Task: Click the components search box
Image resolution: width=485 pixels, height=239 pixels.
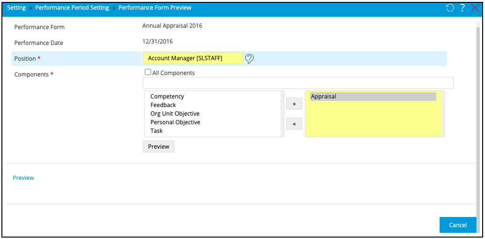Action: point(298,83)
